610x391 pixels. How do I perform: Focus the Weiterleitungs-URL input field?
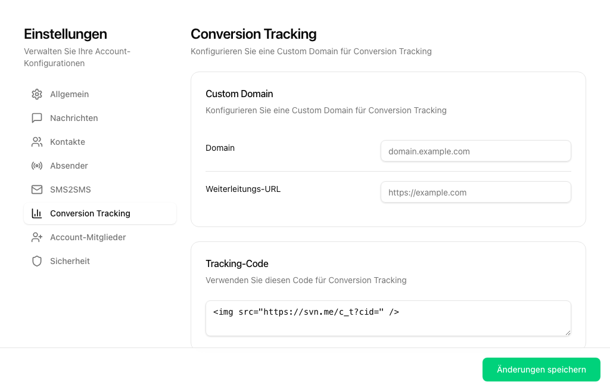coord(475,192)
